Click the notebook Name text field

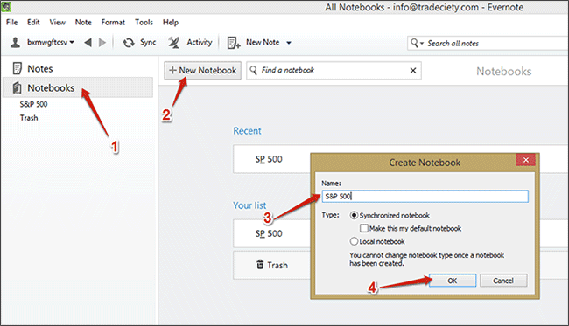click(425, 197)
